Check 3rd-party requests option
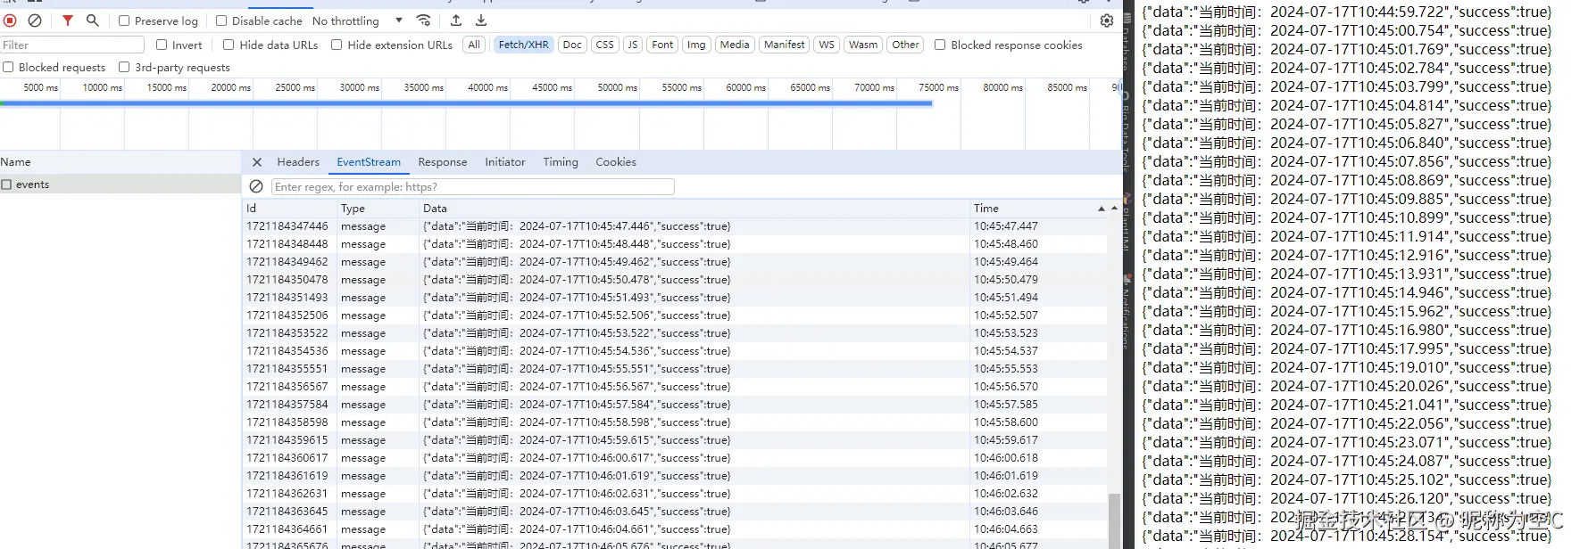The height and width of the screenshot is (549, 1580). point(124,67)
